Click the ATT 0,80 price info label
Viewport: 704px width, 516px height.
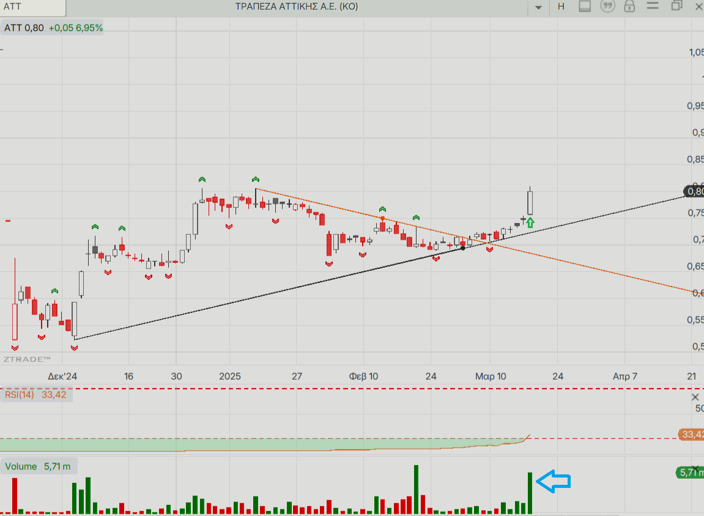(x=24, y=28)
